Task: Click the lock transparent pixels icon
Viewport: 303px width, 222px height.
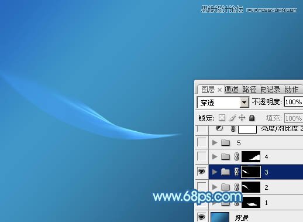Action: [222, 118]
